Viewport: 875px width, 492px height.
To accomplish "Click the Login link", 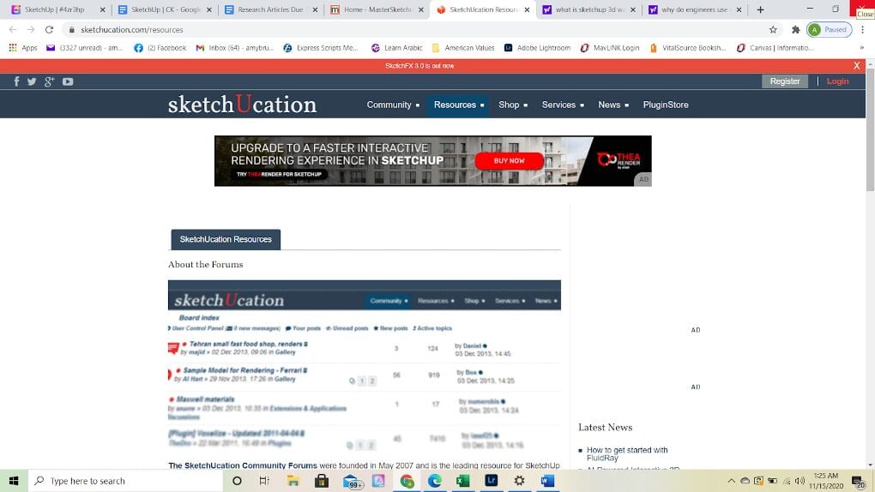I will tap(837, 81).
